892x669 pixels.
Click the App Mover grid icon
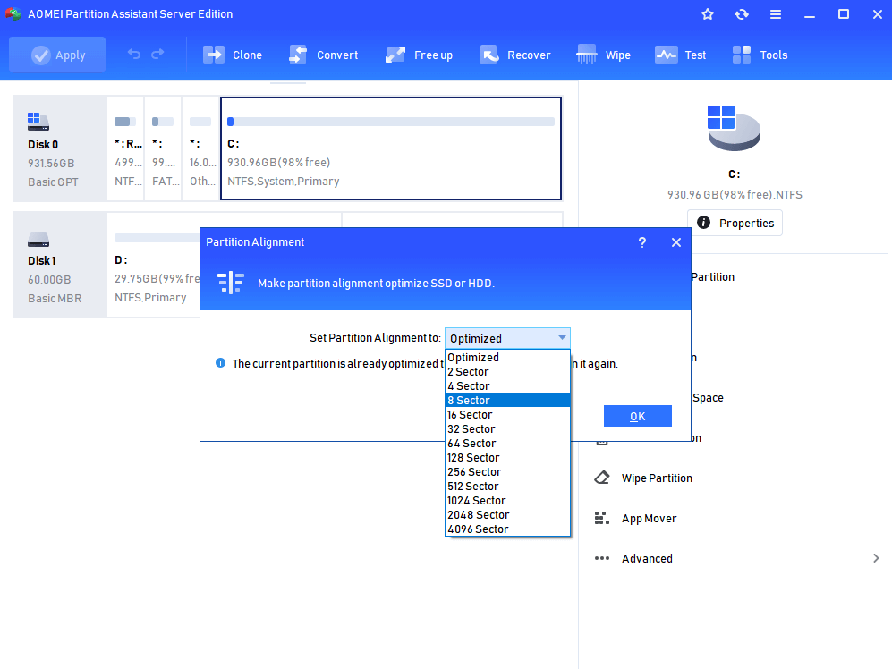tap(602, 518)
